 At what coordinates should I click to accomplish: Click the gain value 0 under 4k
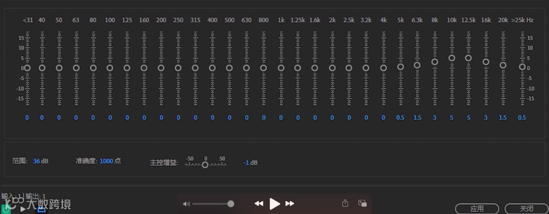(383, 118)
